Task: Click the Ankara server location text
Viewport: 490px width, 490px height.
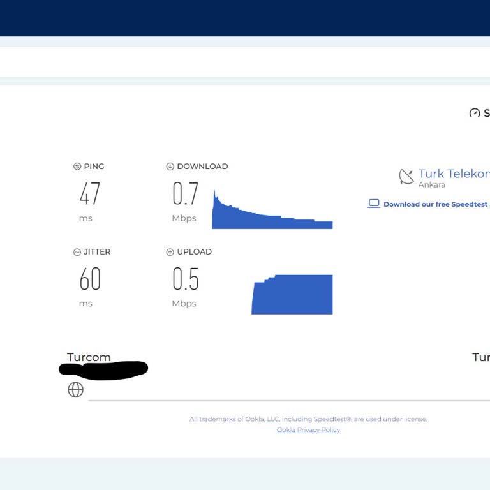Action: coord(431,185)
